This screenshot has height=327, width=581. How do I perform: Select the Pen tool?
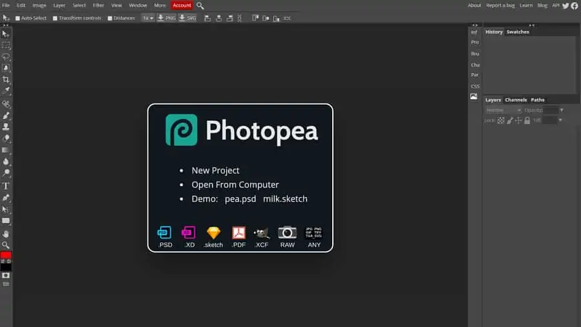coord(6,198)
